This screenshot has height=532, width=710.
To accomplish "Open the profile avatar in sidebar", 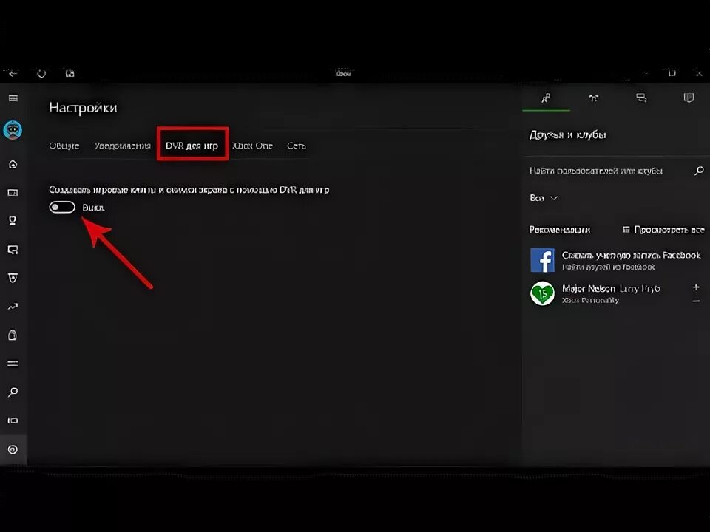I will tap(13, 130).
